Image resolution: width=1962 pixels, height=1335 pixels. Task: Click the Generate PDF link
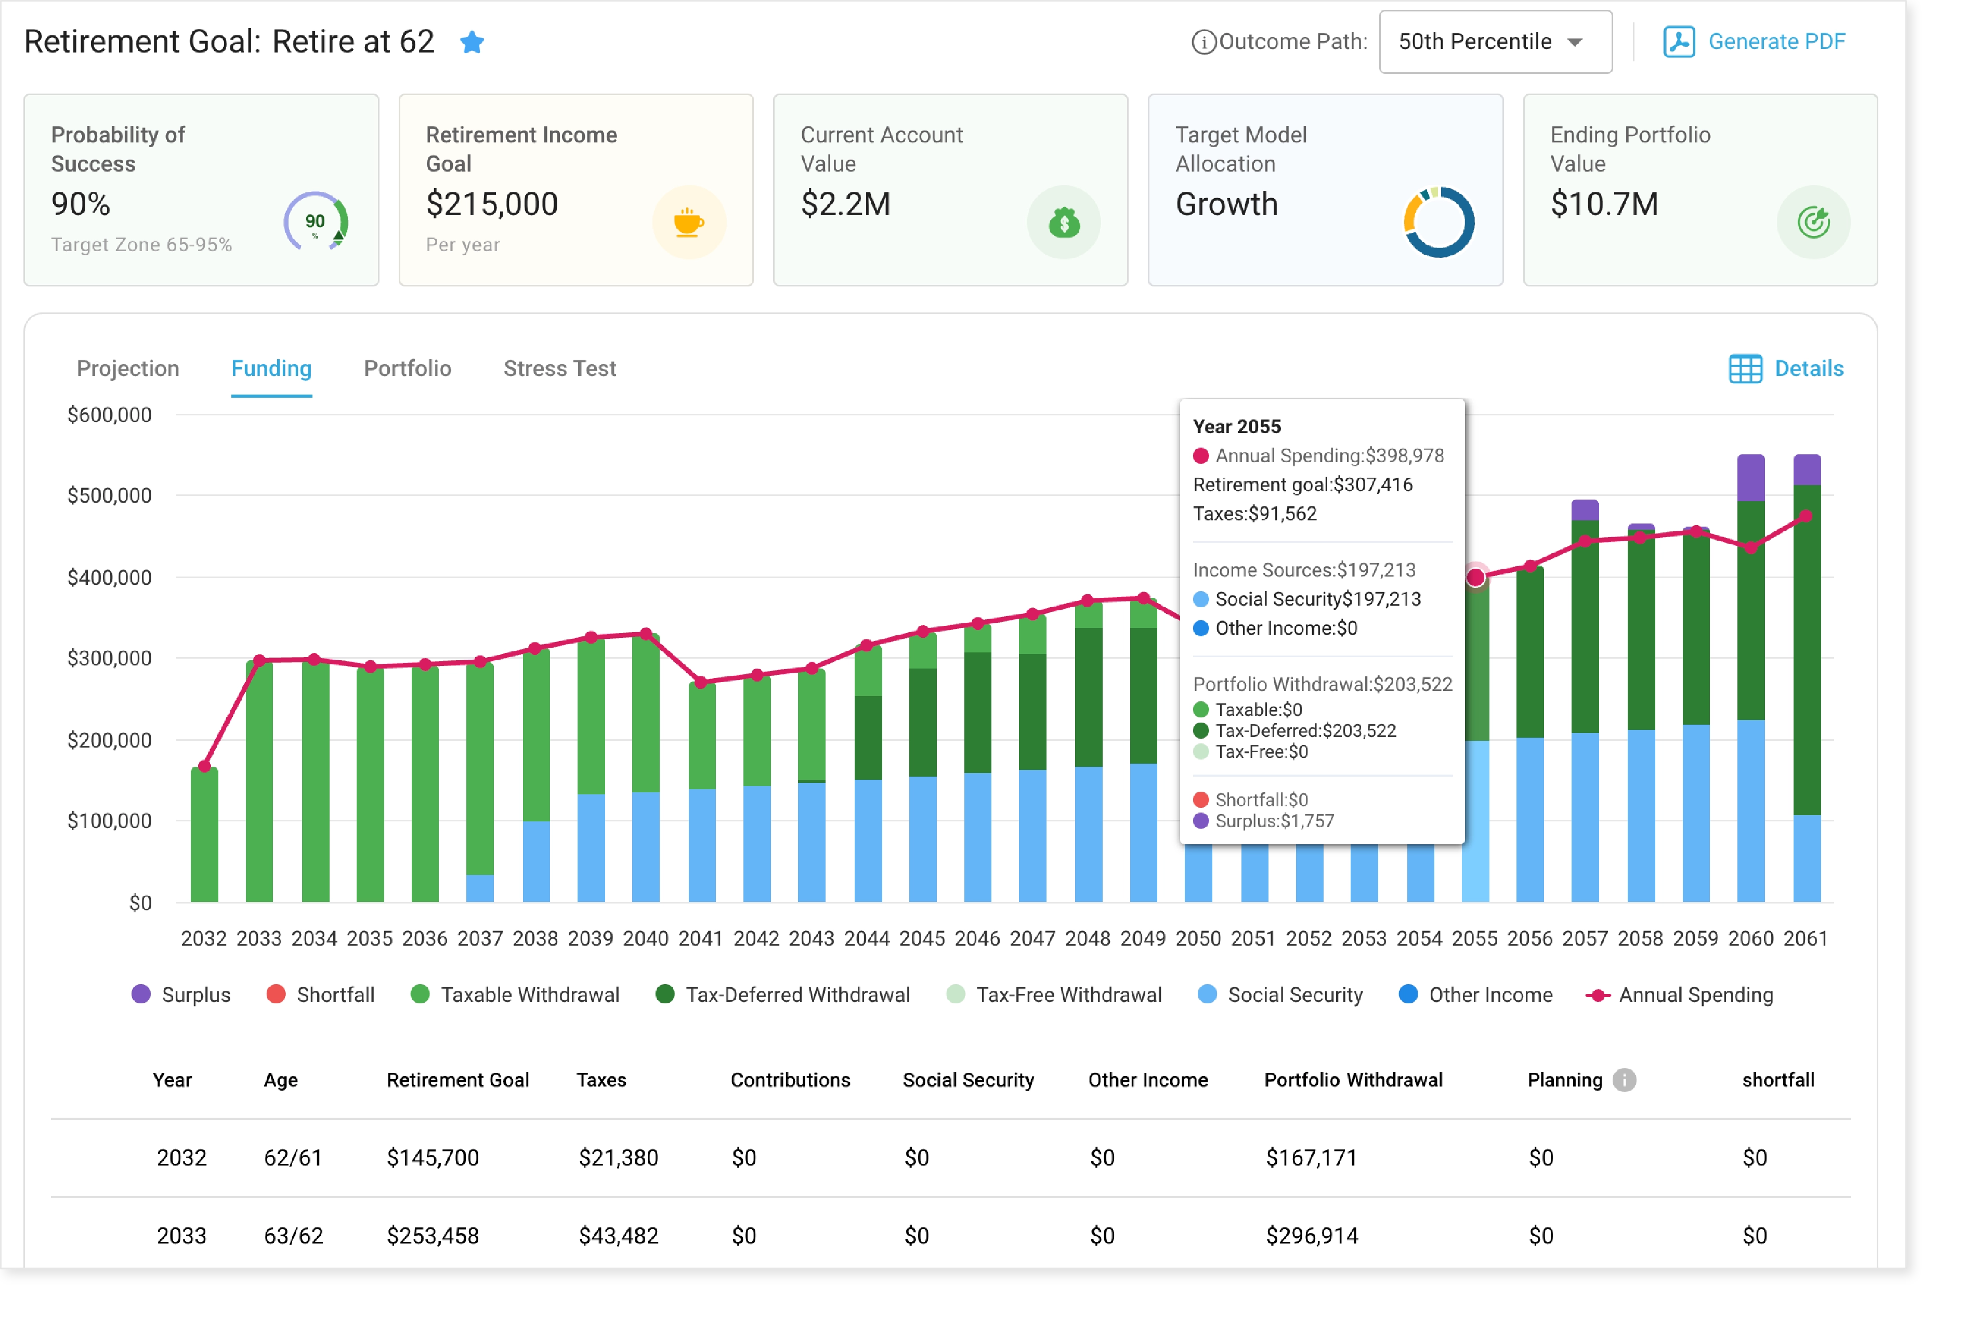(x=1776, y=42)
